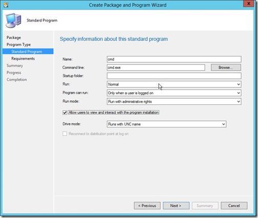Open the Run dropdown showing Normal
This screenshot has width=258, height=218.
pyautogui.click(x=174, y=84)
